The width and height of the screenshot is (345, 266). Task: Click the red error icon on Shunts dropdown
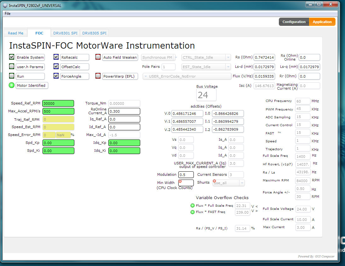click(x=214, y=181)
